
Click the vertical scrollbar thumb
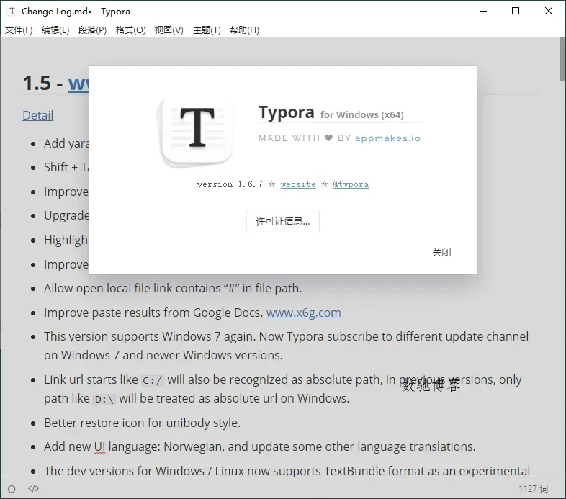click(x=562, y=59)
